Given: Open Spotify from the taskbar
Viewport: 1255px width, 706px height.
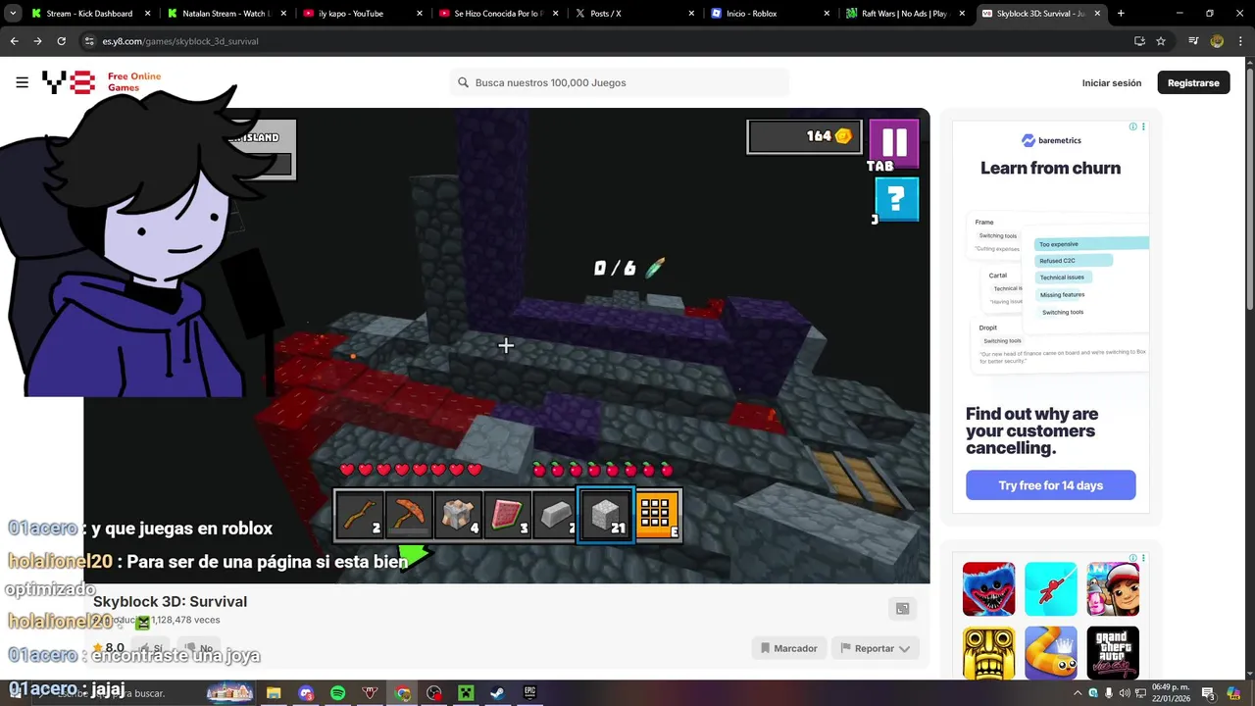Looking at the screenshot, I should 337,693.
